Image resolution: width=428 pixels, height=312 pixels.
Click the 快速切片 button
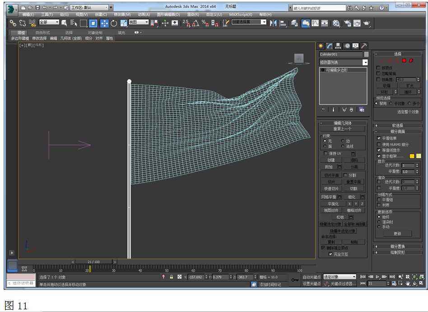(331, 188)
